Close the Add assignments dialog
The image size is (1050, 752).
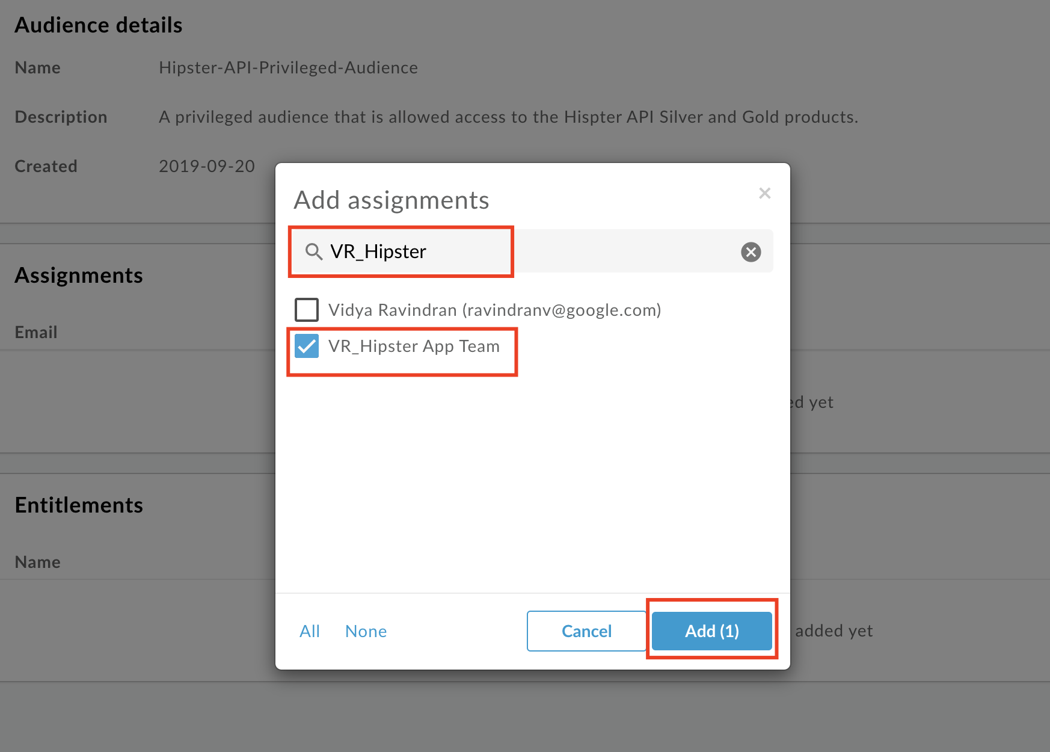click(764, 193)
